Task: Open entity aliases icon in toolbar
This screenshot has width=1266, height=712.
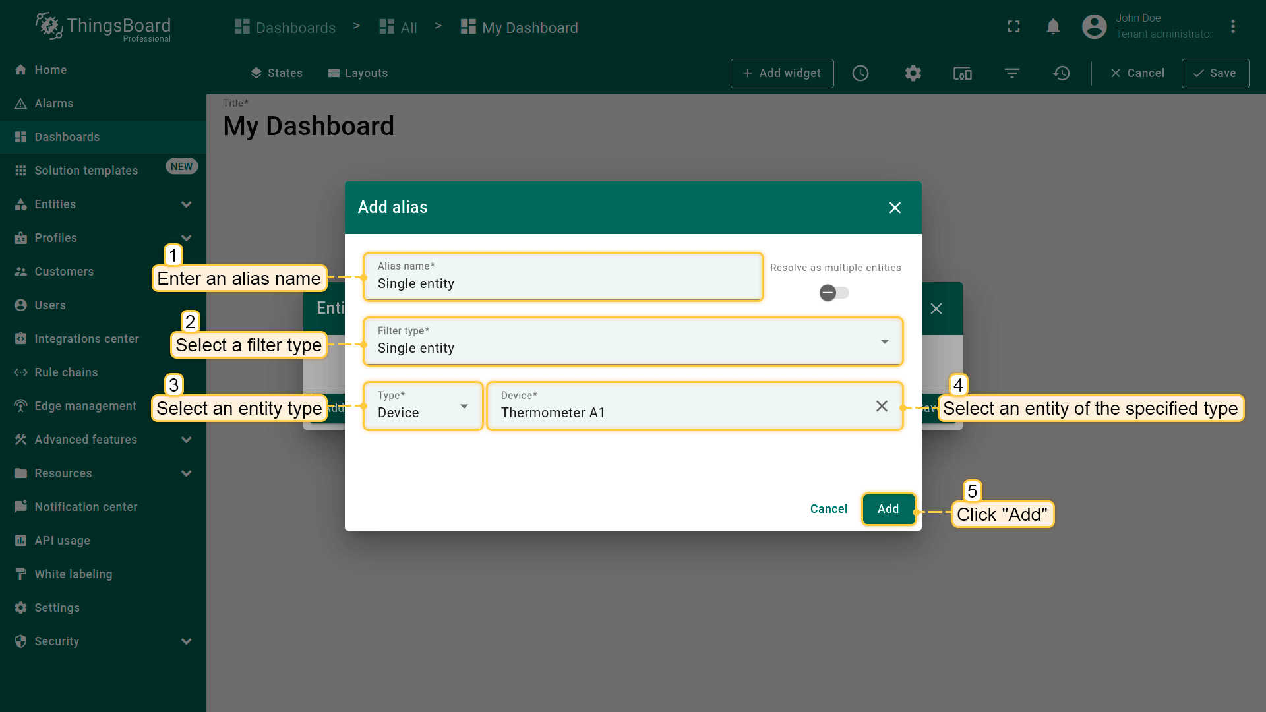Action: (x=962, y=73)
